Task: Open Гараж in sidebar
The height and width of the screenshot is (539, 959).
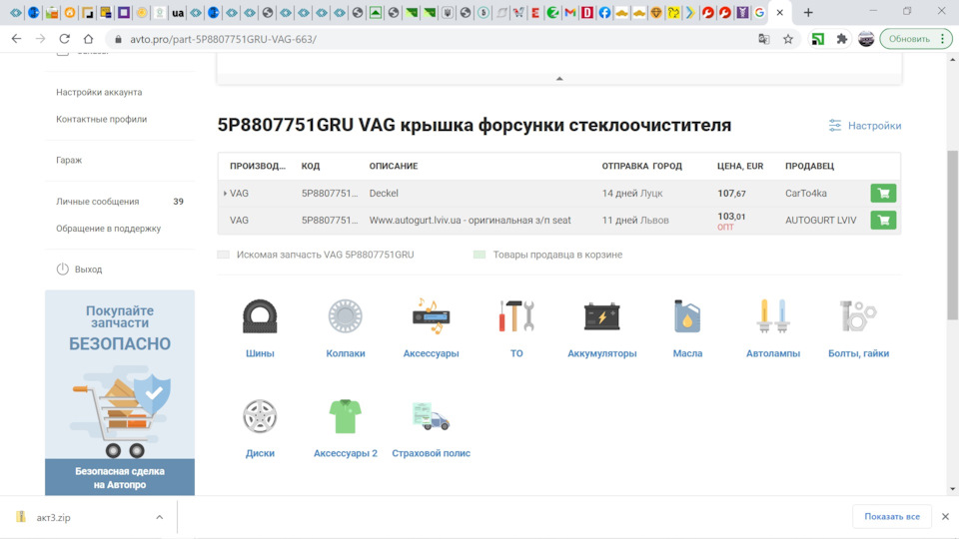Action: coord(69,160)
